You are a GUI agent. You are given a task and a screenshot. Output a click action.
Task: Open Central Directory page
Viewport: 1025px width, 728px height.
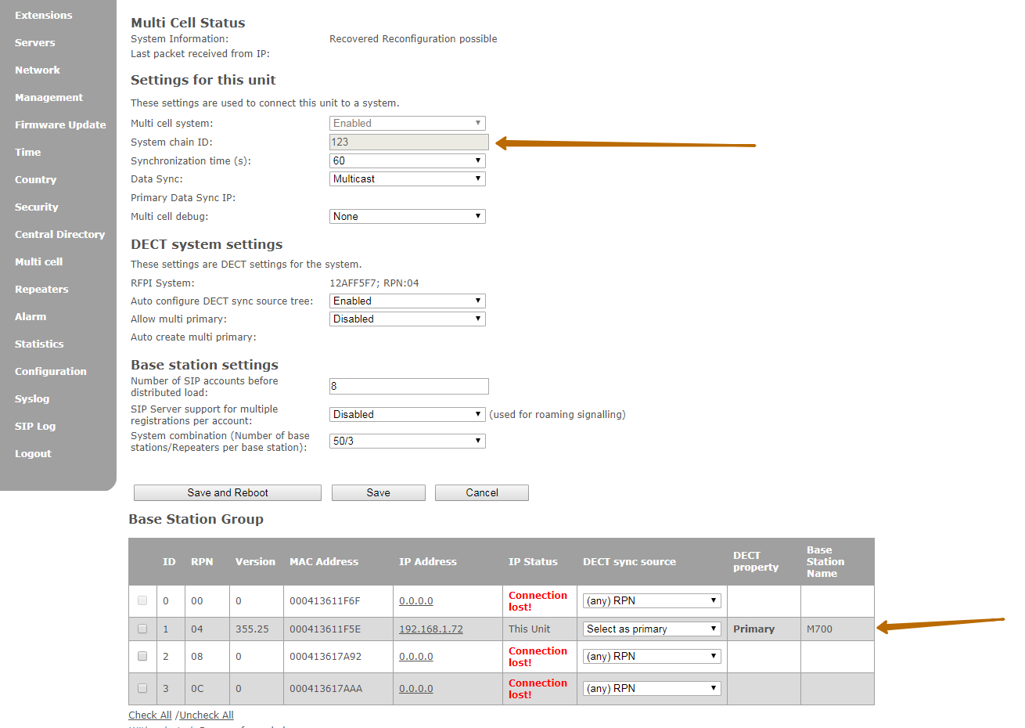tap(59, 234)
